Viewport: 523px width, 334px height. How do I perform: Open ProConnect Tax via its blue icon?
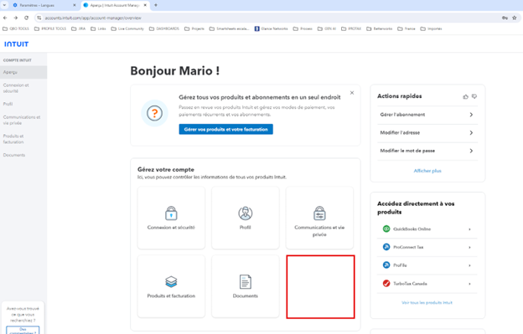pos(386,247)
